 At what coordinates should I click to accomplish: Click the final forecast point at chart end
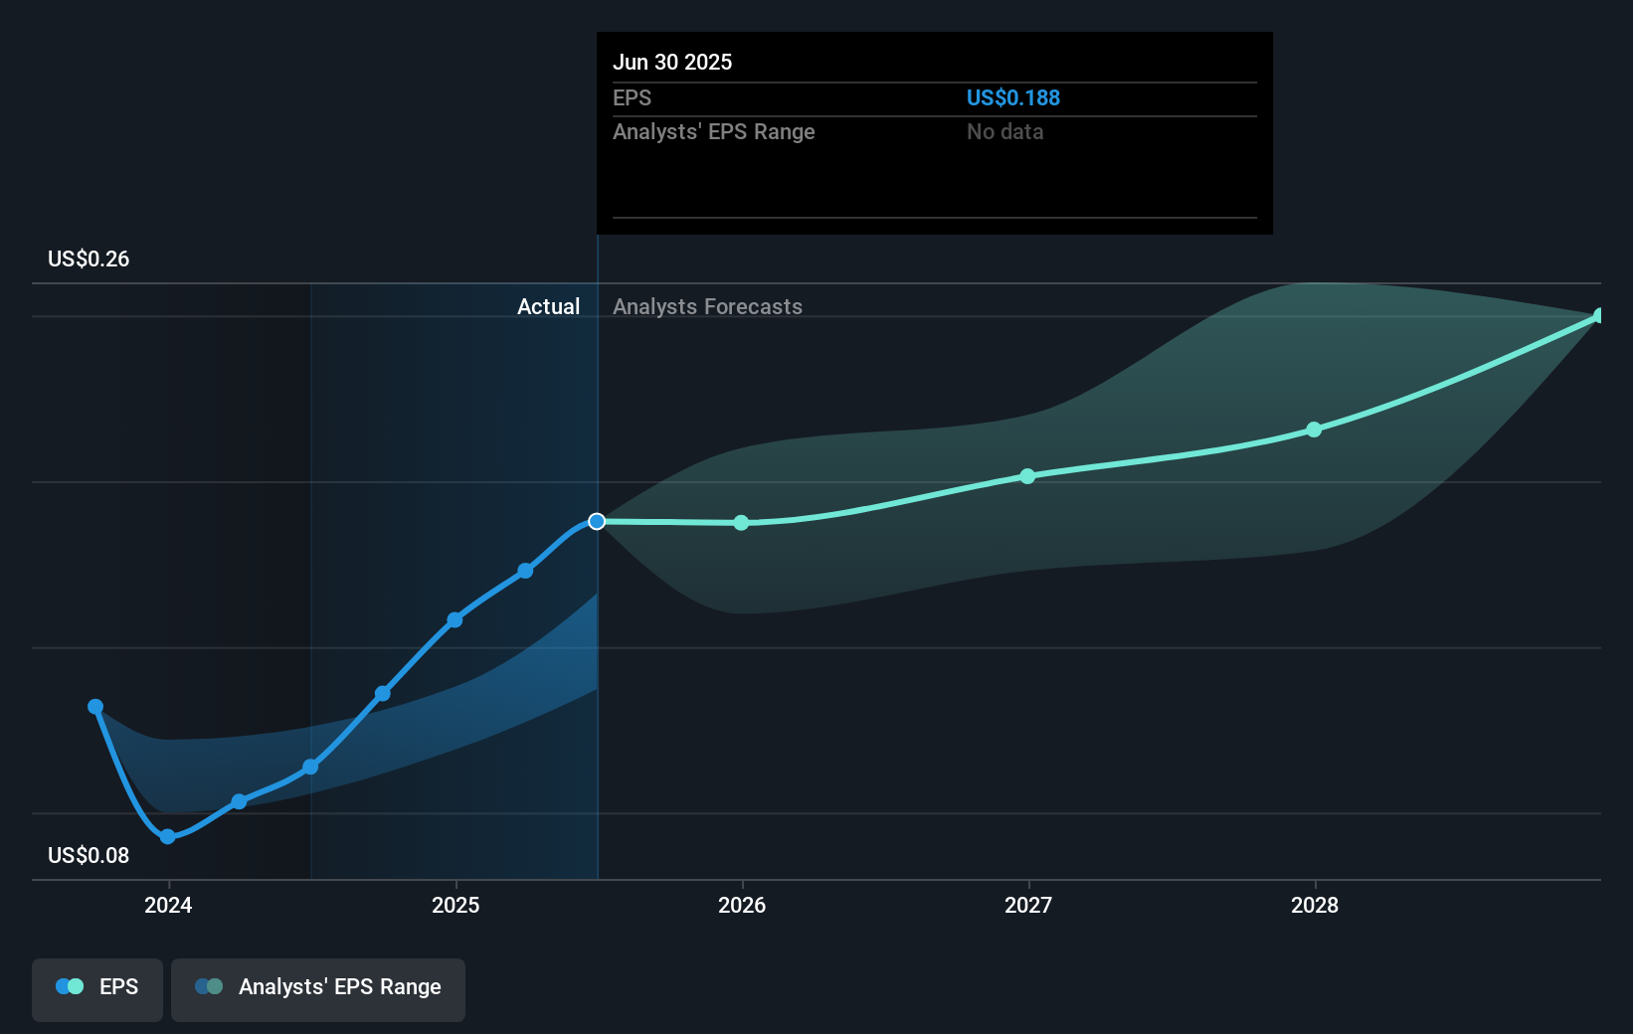click(x=1599, y=315)
